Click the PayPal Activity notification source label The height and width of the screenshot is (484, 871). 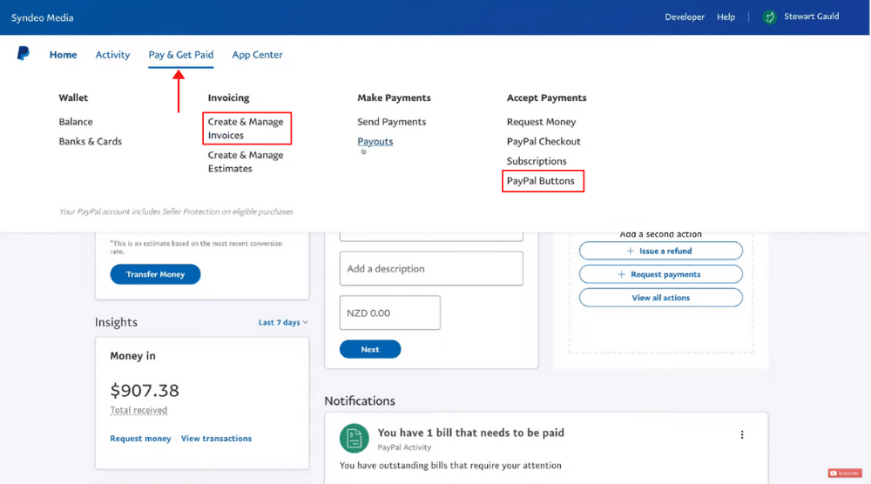click(404, 447)
